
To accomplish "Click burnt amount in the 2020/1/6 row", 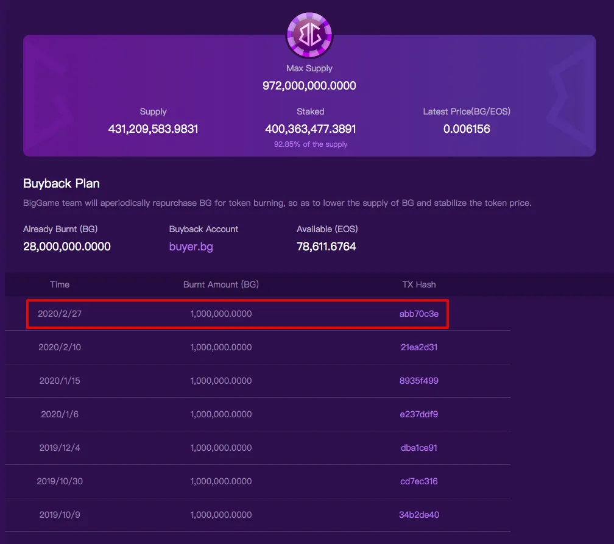I will 221,414.
